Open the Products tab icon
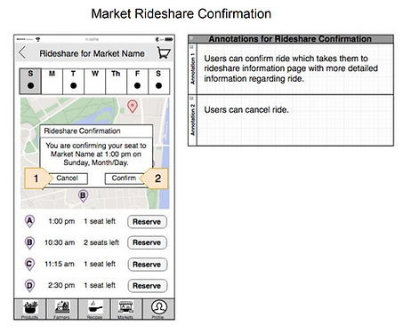The height and width of the screenshot is (333, 403). click(x=30, y=309)
